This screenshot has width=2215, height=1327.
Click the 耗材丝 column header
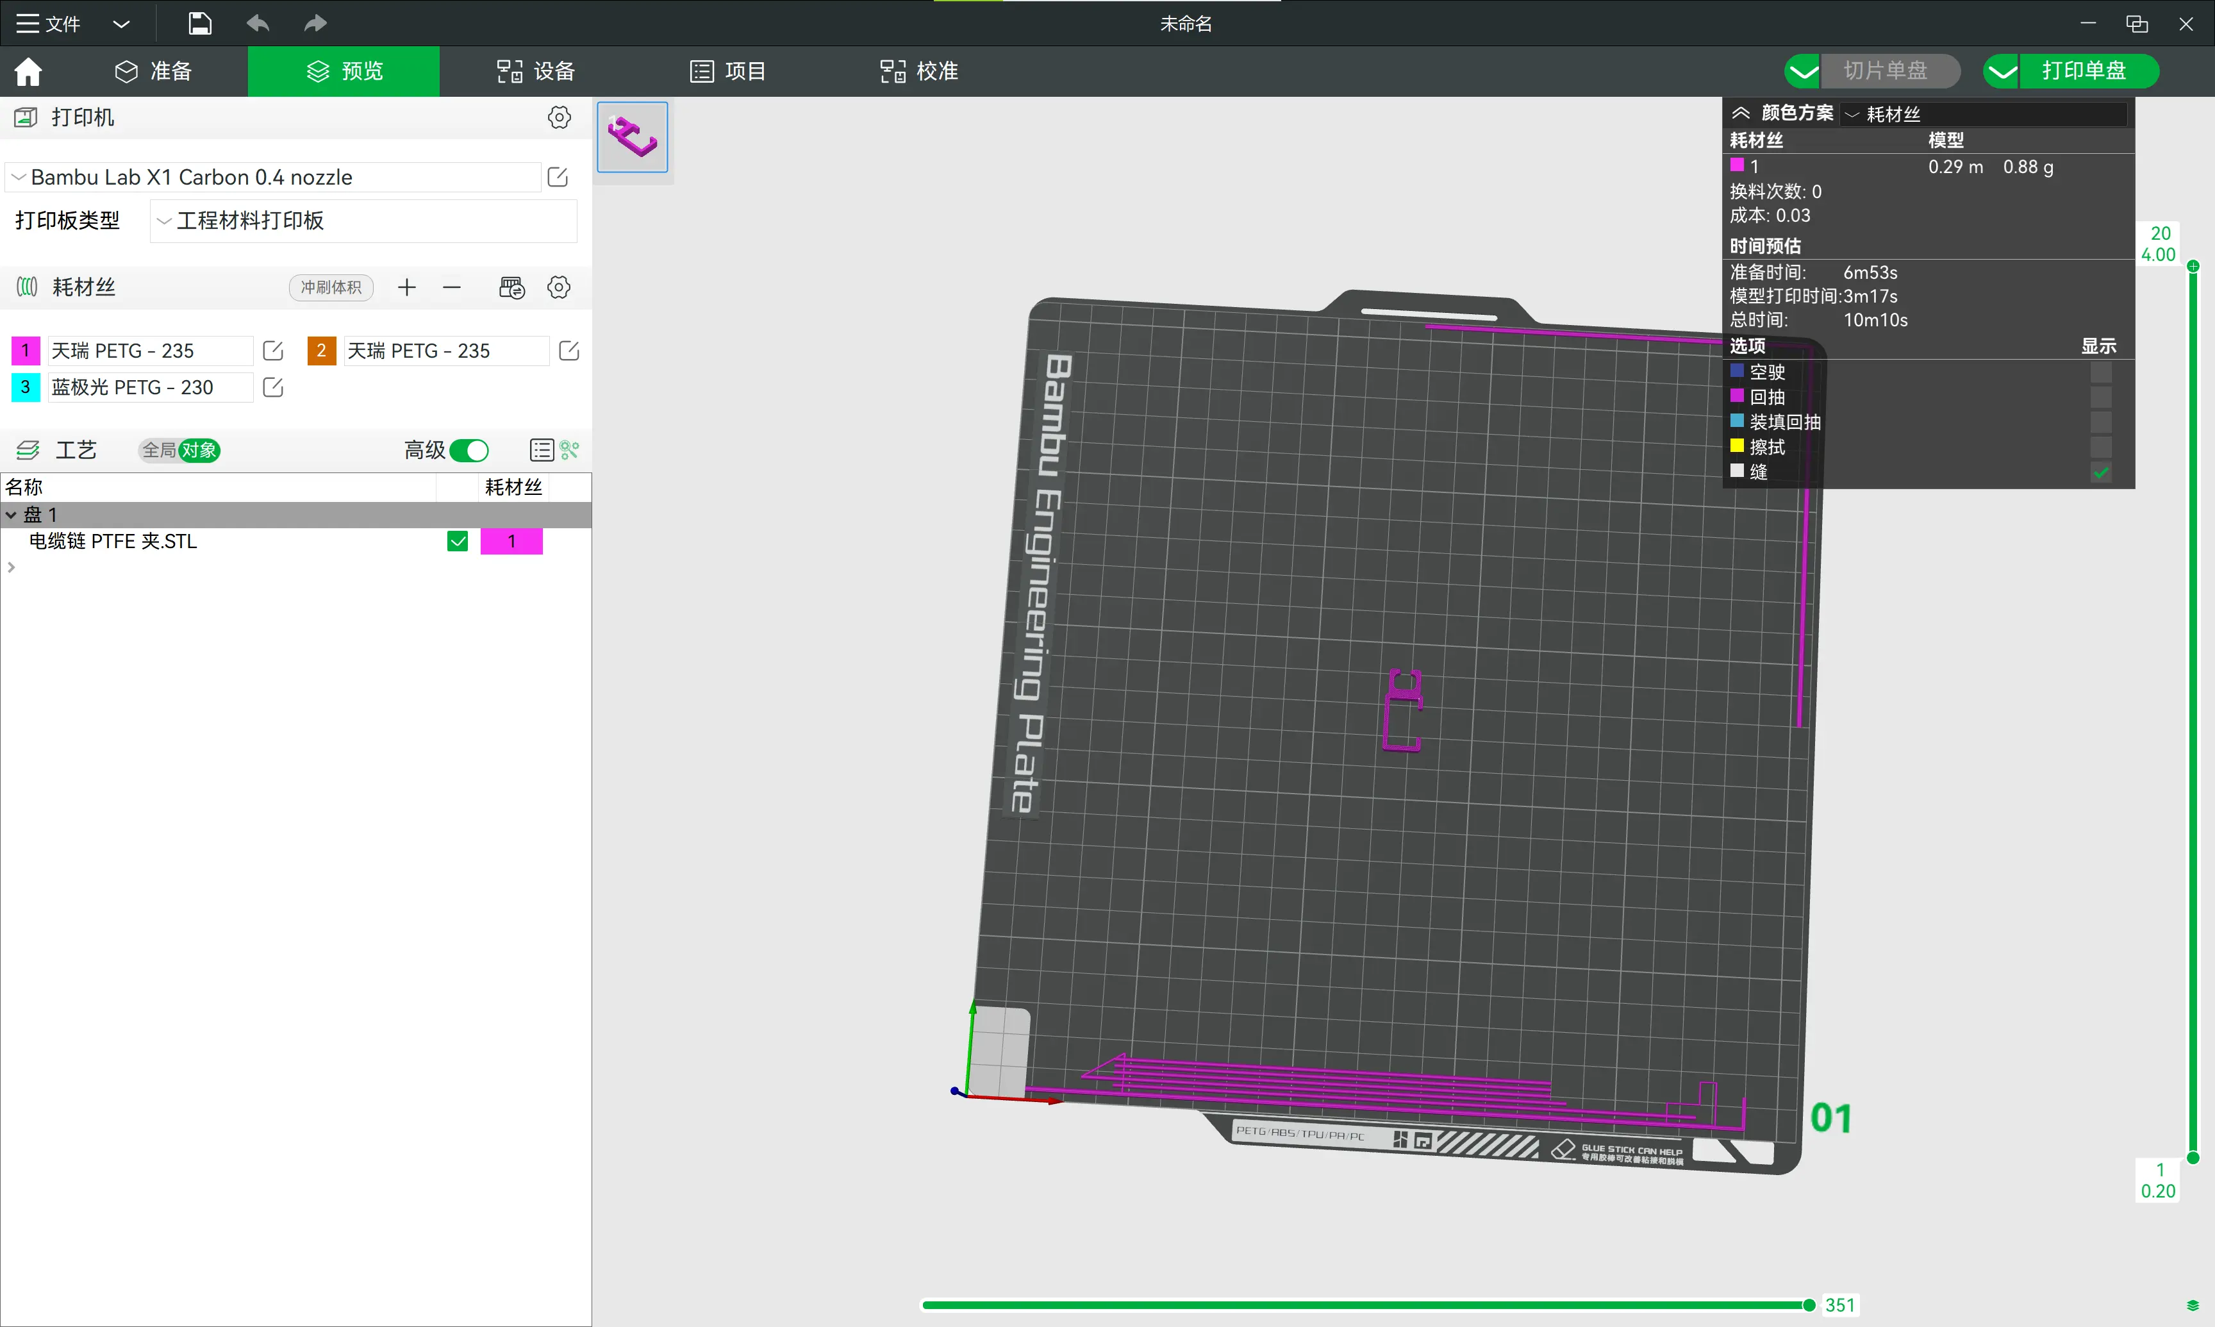click(513, 487)
